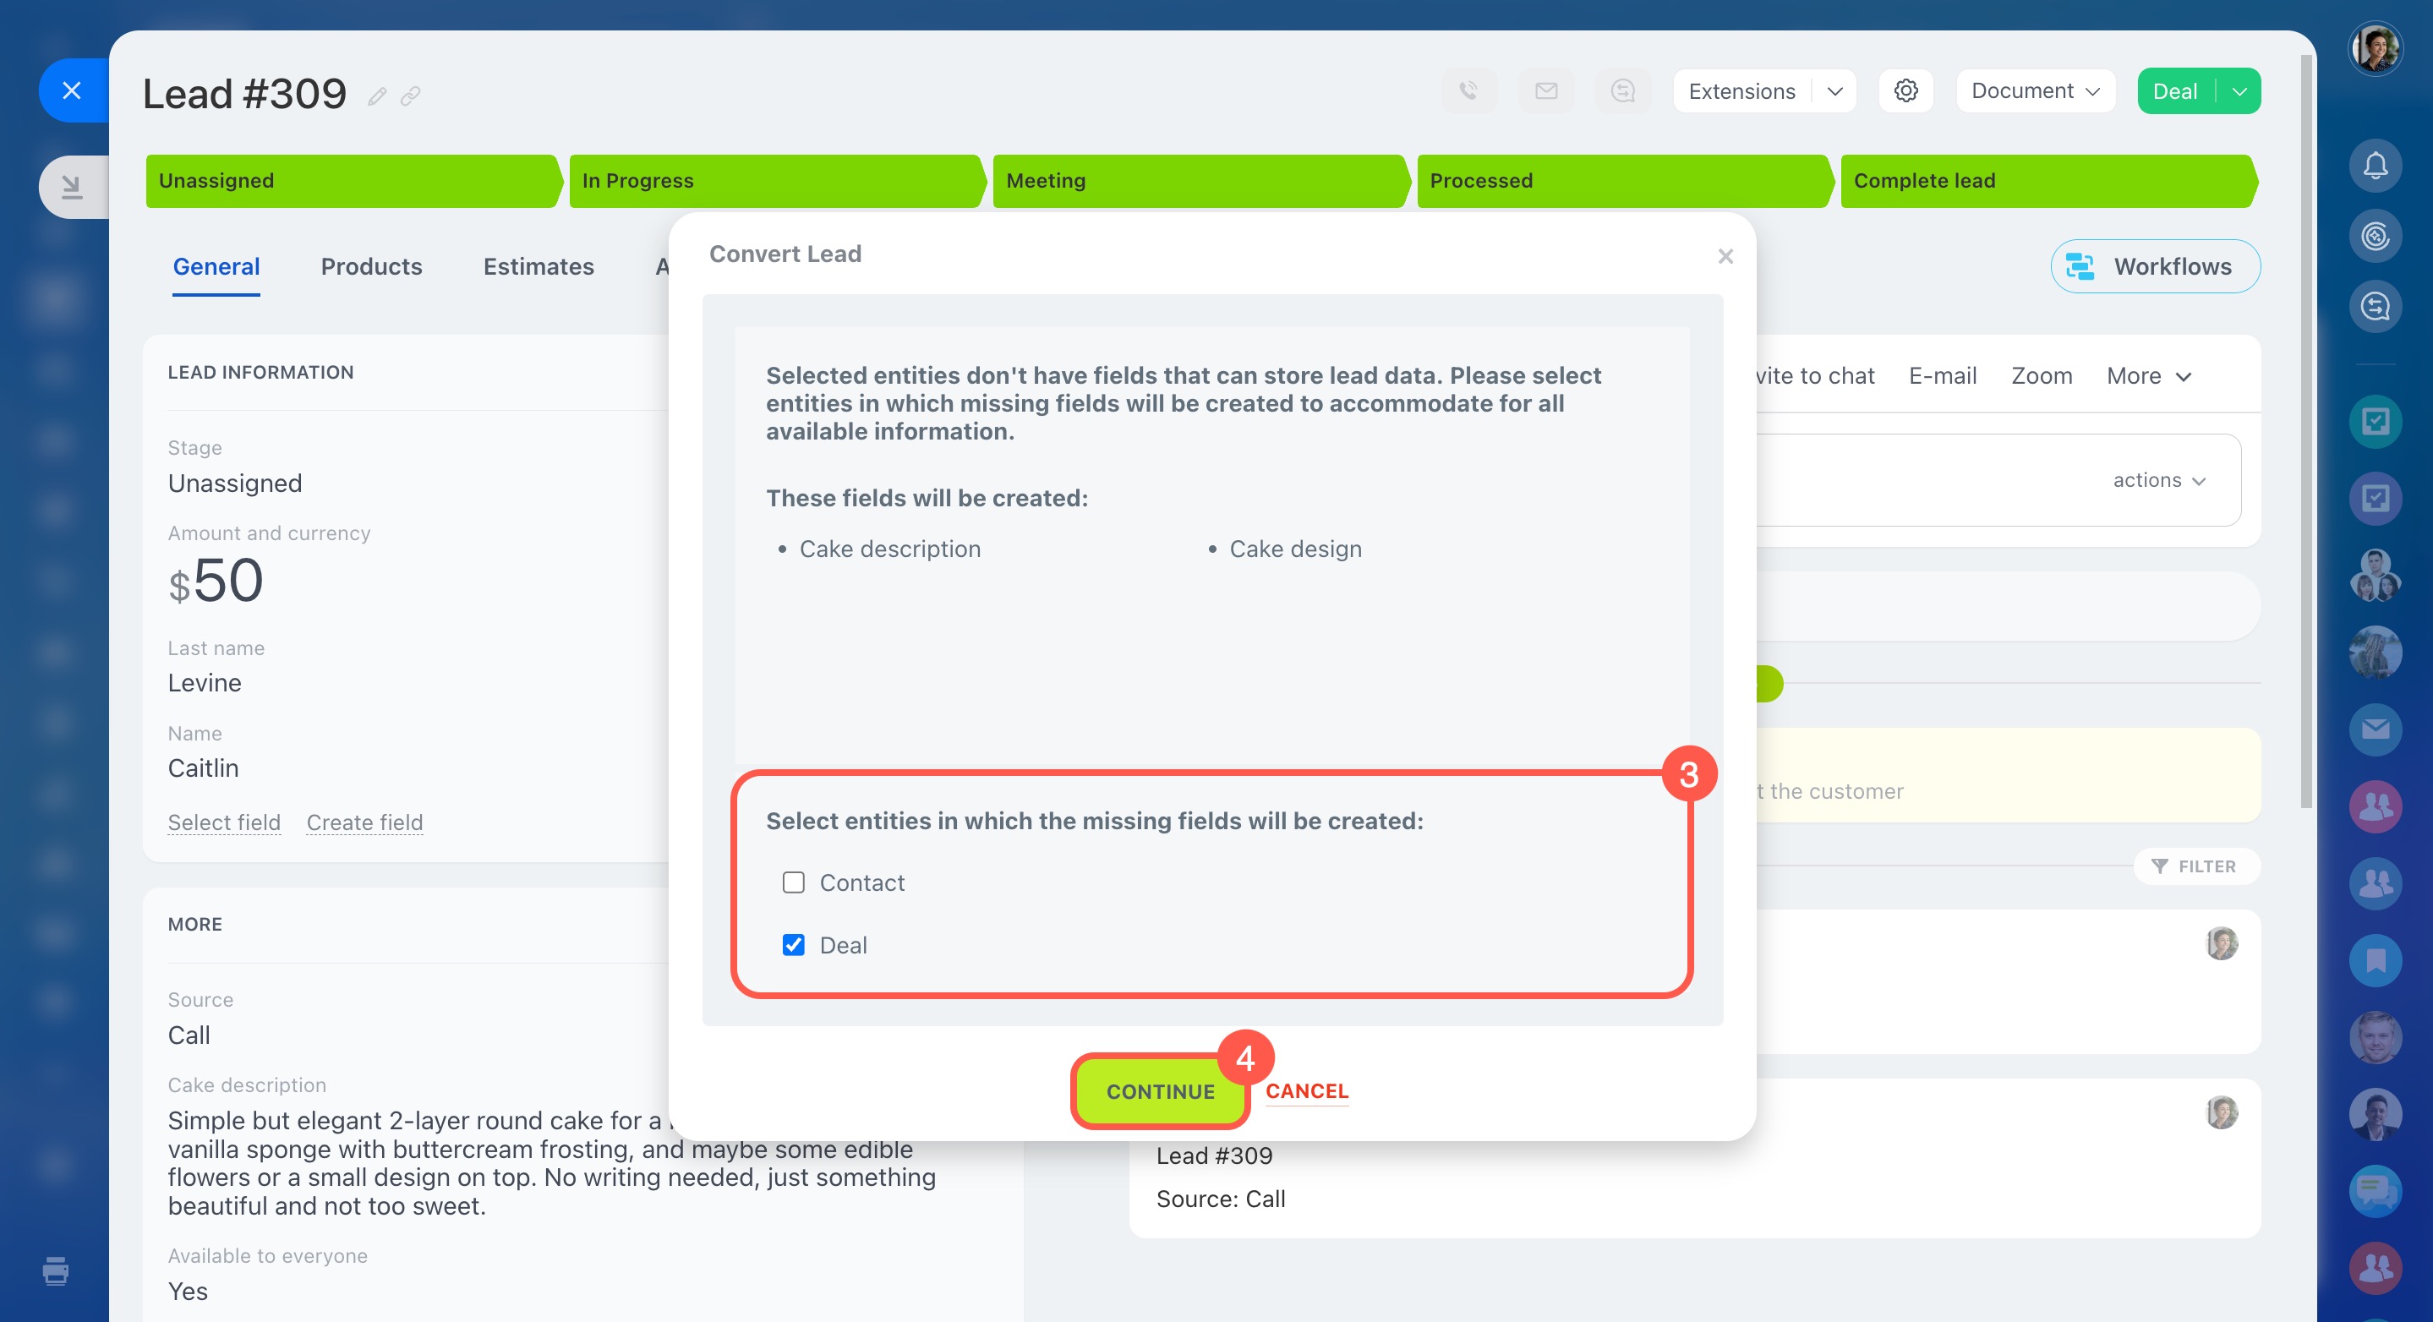Enable the Contact checkbox
The width and height of the screenshot is (2433, 1322).
click(793, 882)
